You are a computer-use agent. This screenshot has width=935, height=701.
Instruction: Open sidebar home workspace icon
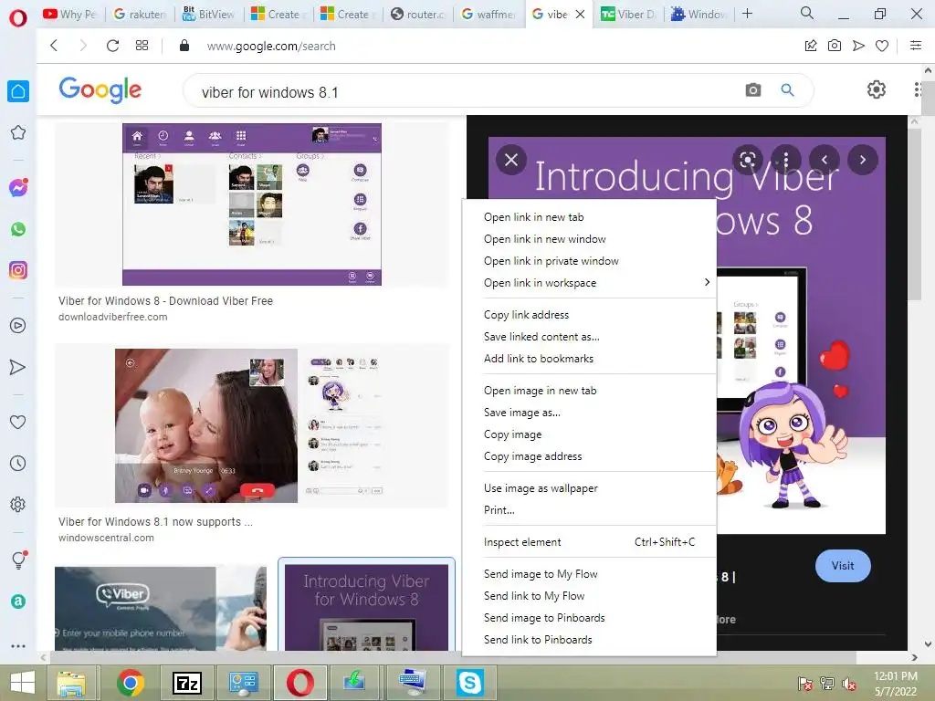tap(18, 91)
